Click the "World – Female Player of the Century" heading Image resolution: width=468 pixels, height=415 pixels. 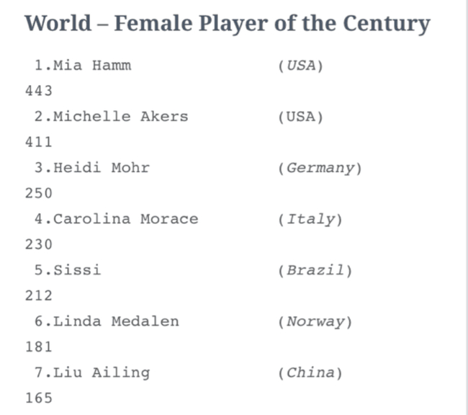(228, 23)
